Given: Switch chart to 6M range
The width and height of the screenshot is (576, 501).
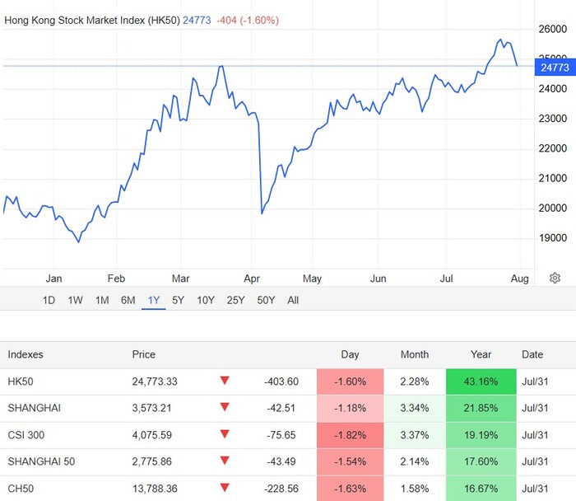Looking at the screenshot, I should (x=128, y=301).
